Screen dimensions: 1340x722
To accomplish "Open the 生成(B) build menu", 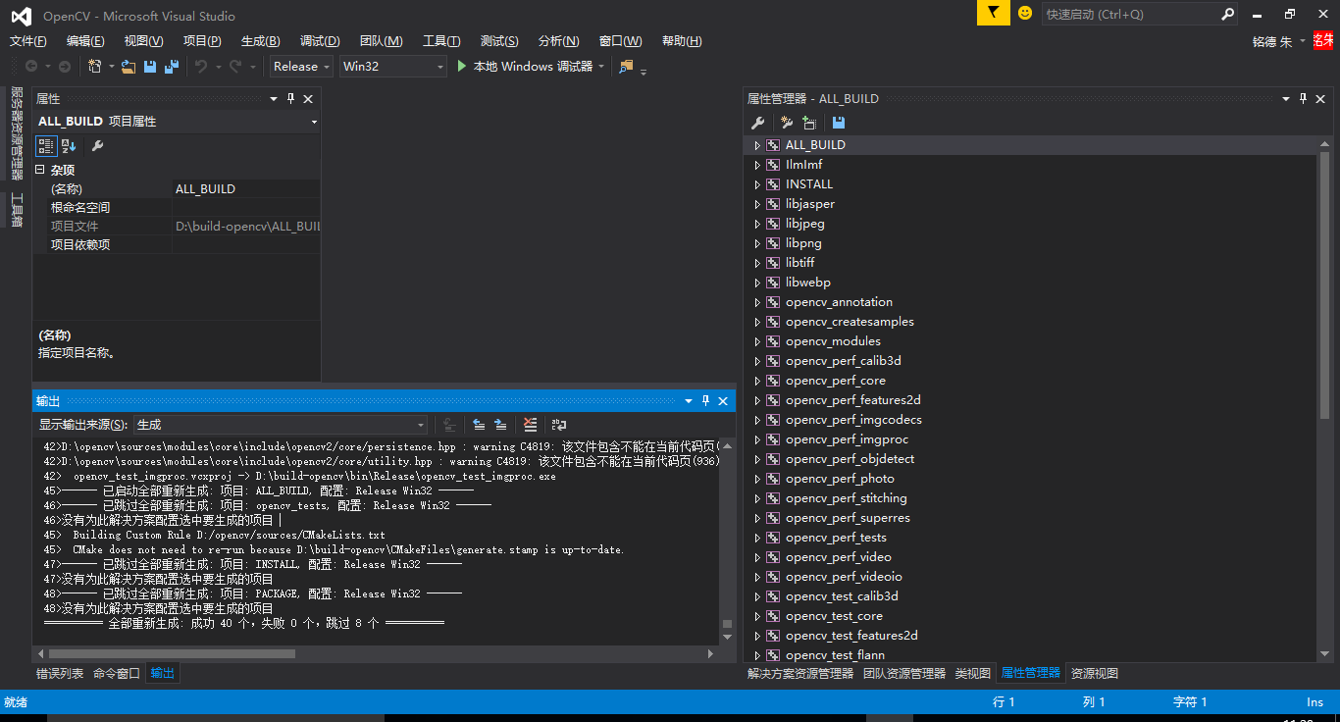I will [261, 41].
